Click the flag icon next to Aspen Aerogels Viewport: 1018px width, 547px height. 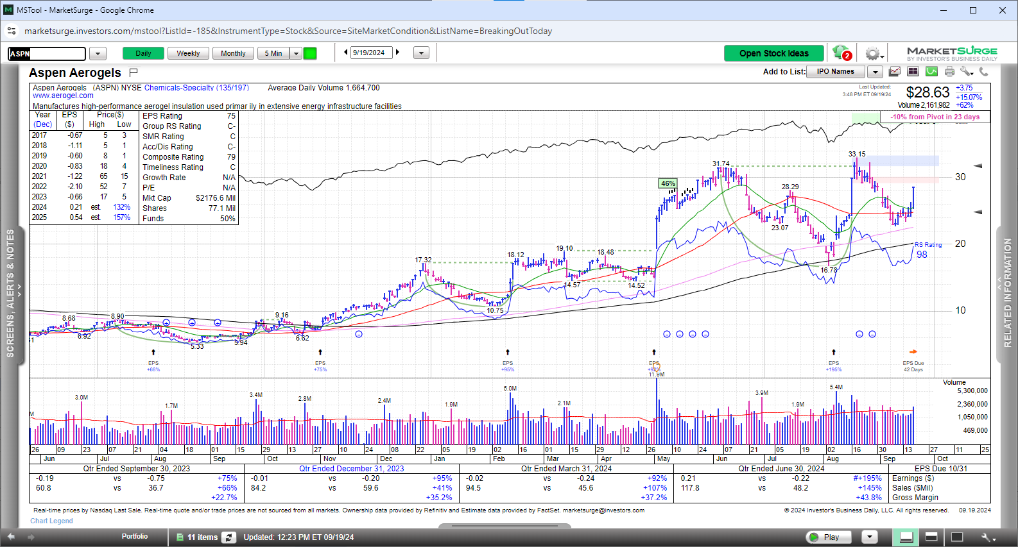pyautogui.click(x=134, y=72)
